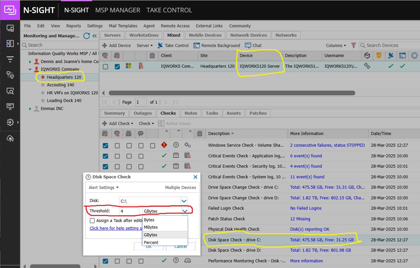This screenshot has width=420, height=268.
Task: Toggle the IQWORKS120 Server row's first checkbox
Action: tap(105, 66)
